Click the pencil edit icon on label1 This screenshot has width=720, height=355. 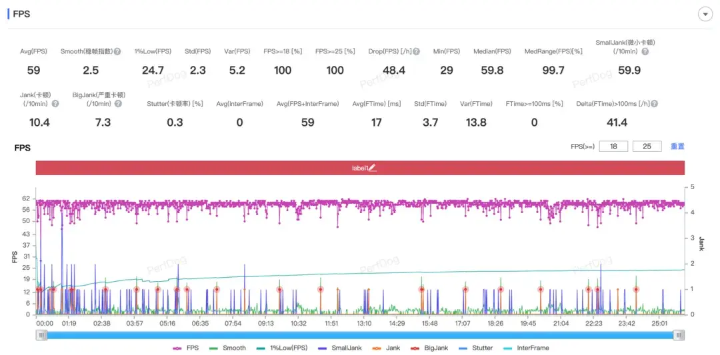click(x=373, y=169)
